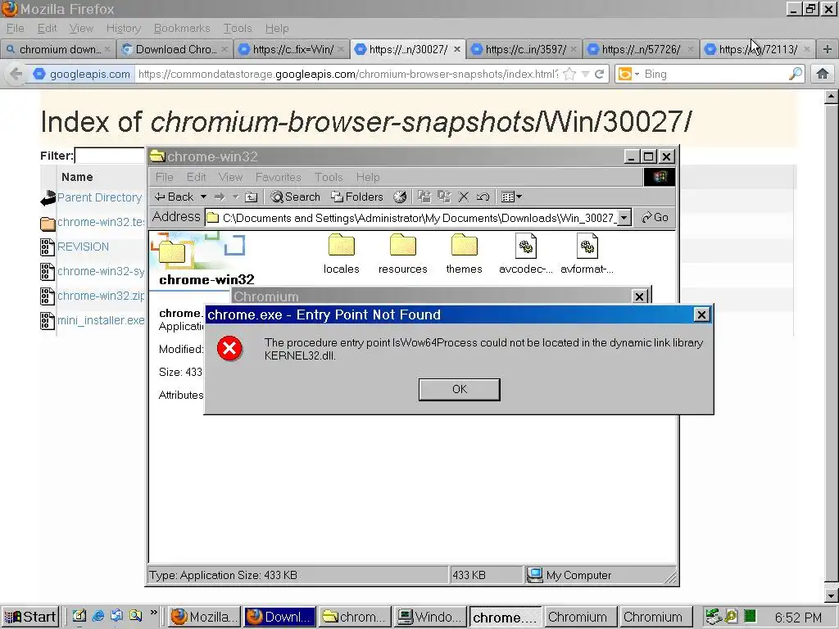Open the Views dropdown in Explorer toolbar
This screenshot has height=629, width=839.
click(x=511, y=197)
